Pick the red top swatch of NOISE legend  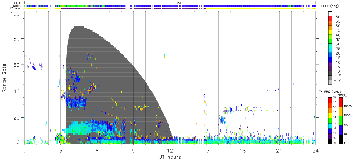pyautogui.click(x=341, y=102)
